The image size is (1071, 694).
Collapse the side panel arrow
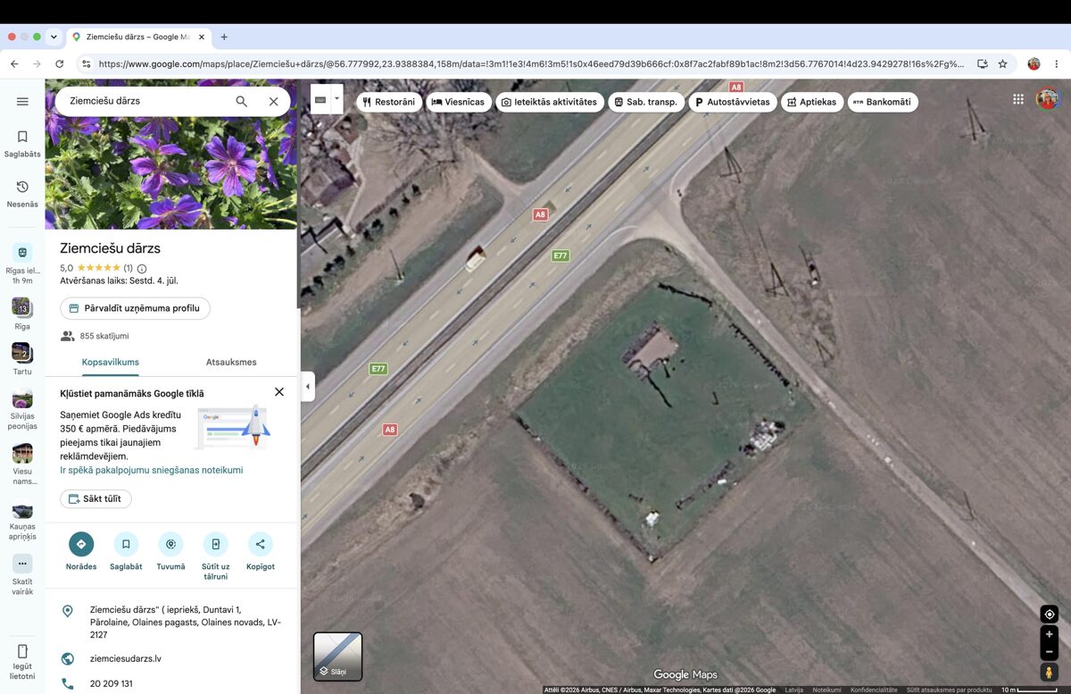coord(308,387)
